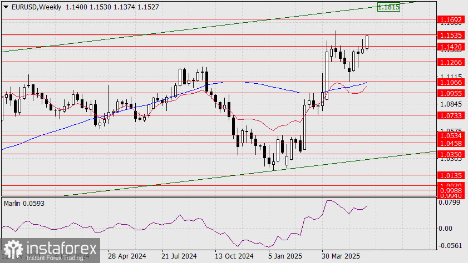This screenshot has width=468, height=263.
Task: Select the 1.1420 red price level label
Action: pyautogui.click(x=451, y=47)
